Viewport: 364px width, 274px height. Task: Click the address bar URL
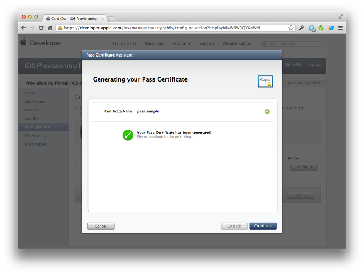tap(162, 28)
